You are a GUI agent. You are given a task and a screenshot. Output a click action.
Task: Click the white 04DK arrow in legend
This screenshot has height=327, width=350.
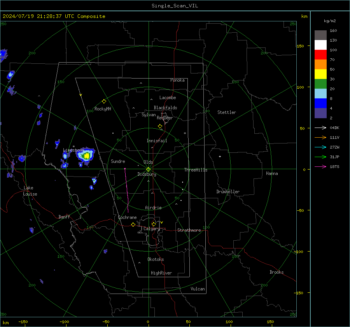320,128
